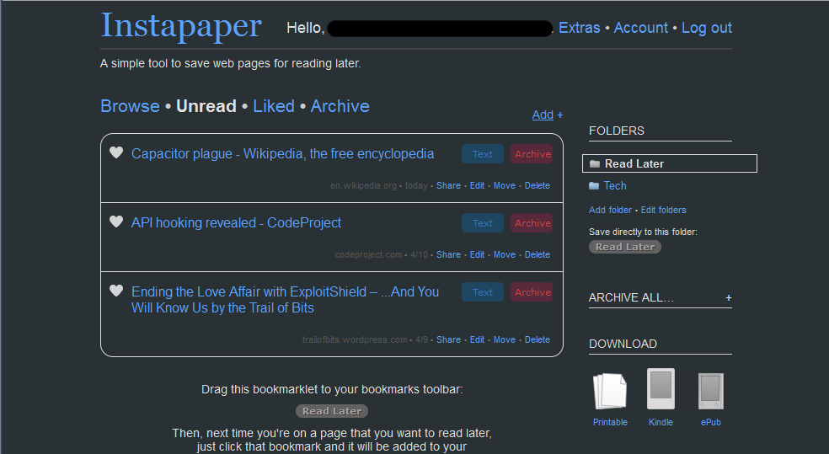Like the Capacitor plague article heart icon

coord(116,152)
